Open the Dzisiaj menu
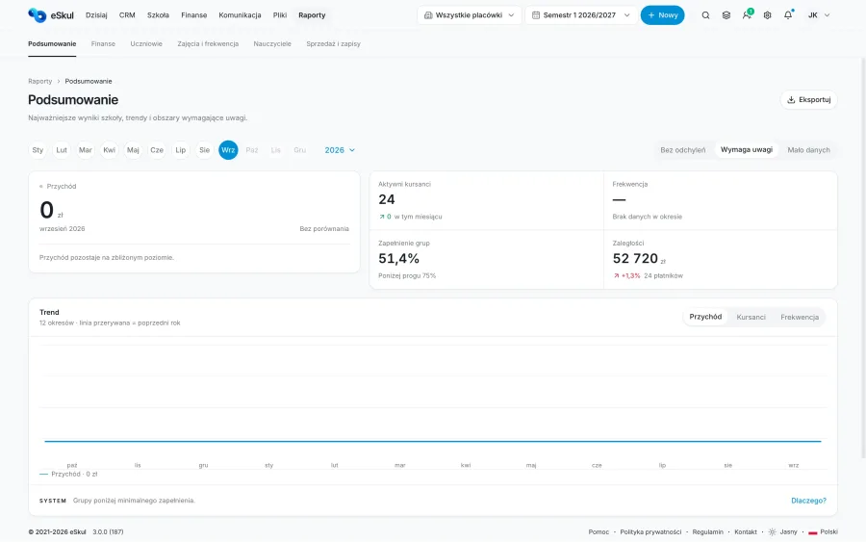This screenshot has height=542, width=866. (x=96, y=15)
